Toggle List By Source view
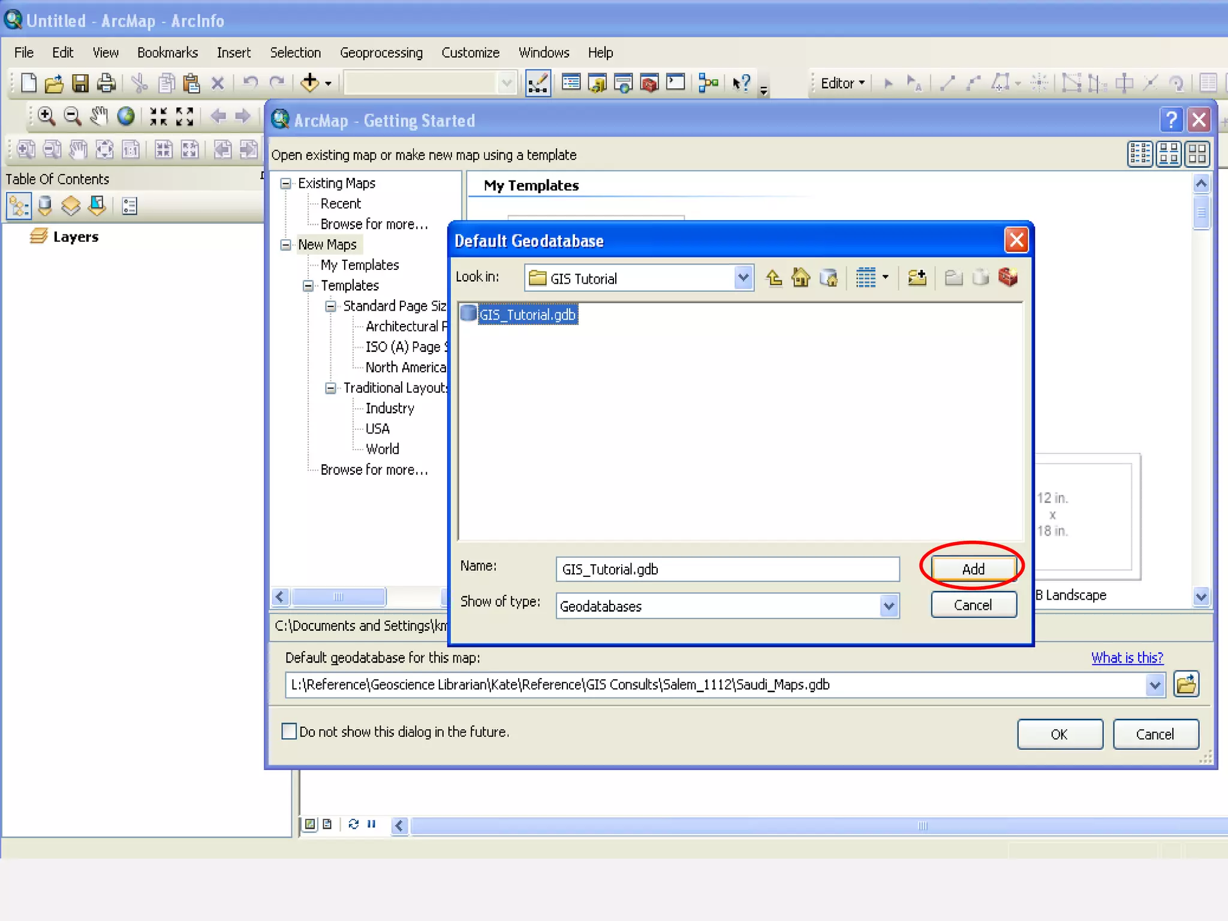This screenshot has width=1228, height=921. (x=45, y=206)
